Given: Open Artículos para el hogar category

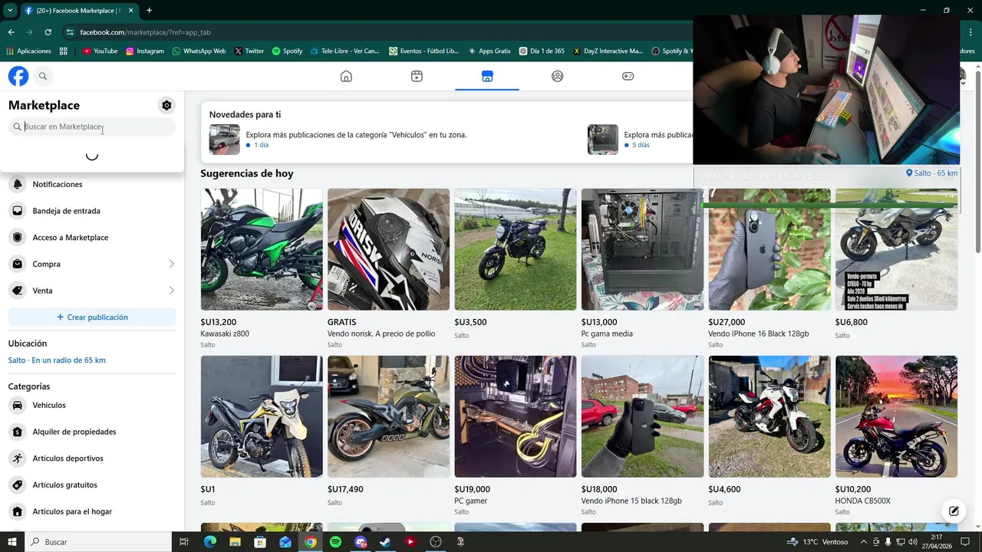Looking at the screenshot, I should click(92, 511).
